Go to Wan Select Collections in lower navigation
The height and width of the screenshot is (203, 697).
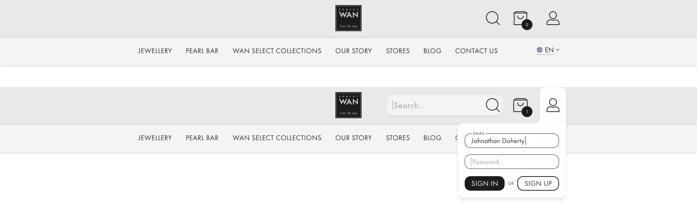click(x=277, y=138)
